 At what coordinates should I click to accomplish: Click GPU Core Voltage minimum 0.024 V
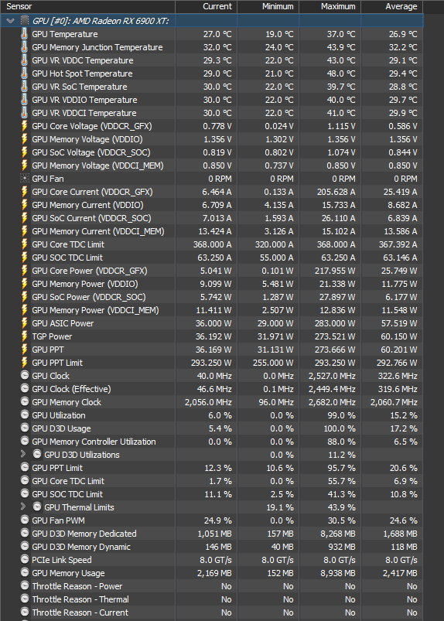279,126
